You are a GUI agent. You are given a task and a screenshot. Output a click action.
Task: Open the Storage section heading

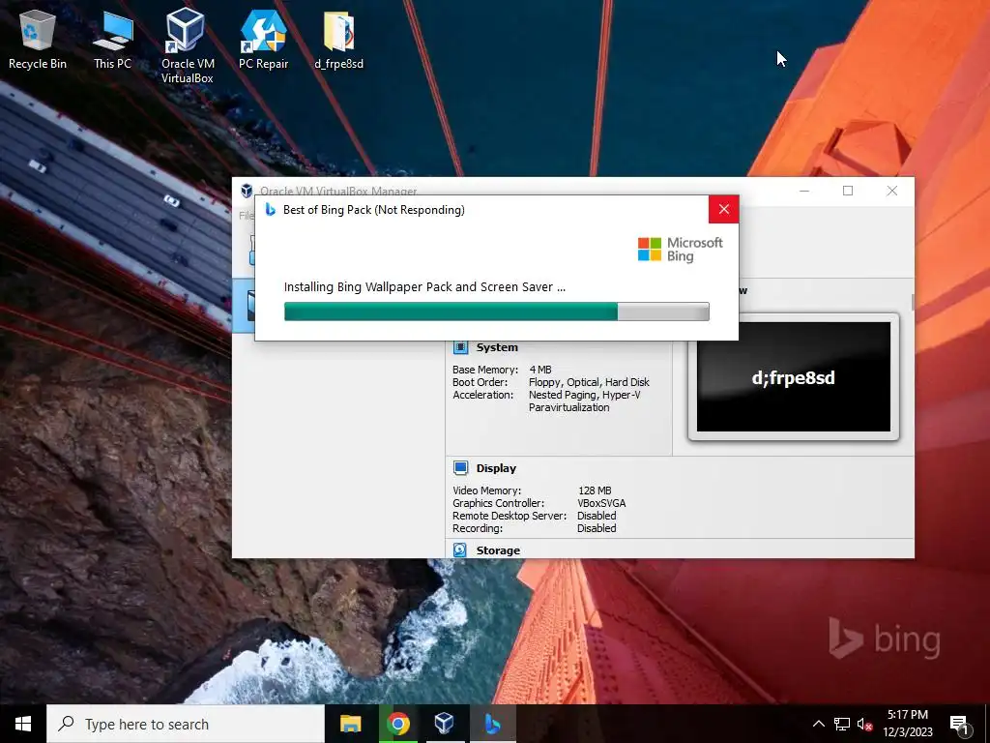click(498, 550)
